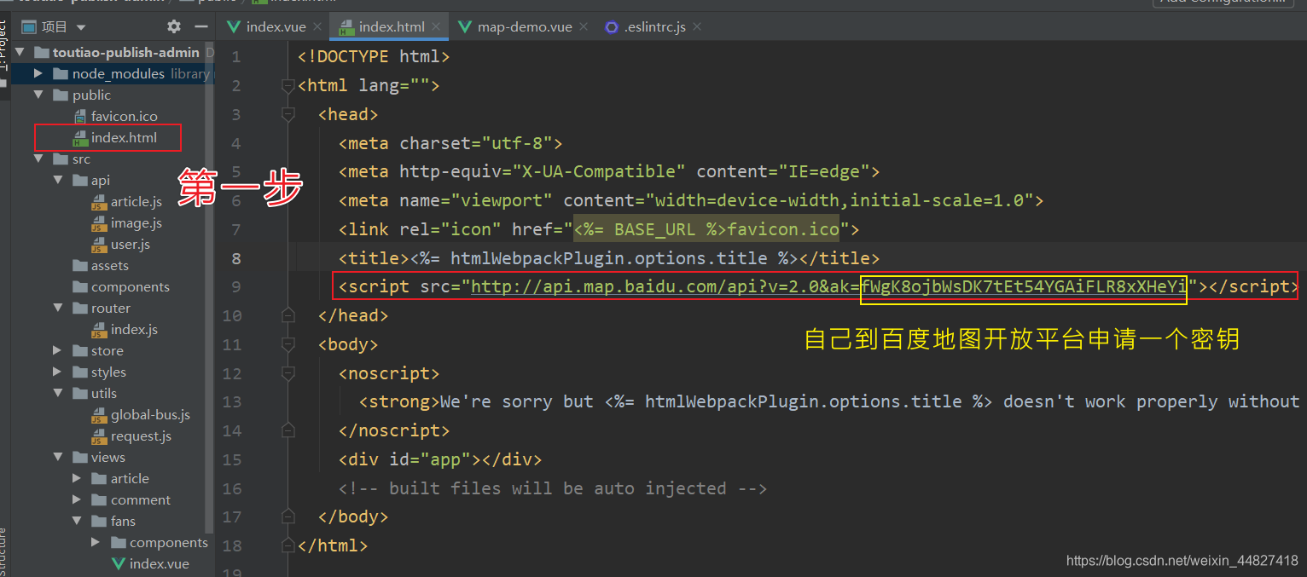Select the assets folder
Screen dimensions: 1307x577
click(109, 265)
